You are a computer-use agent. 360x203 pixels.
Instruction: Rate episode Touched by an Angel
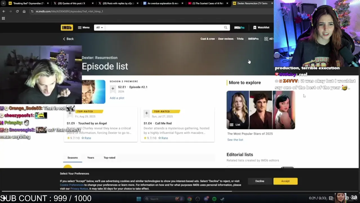[x=86, y=138]
